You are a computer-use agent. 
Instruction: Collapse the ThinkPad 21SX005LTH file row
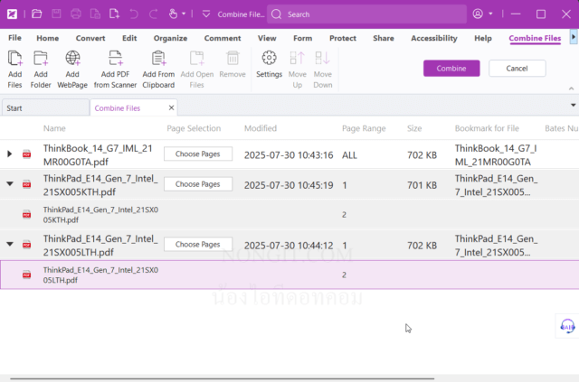pos(10,244)
